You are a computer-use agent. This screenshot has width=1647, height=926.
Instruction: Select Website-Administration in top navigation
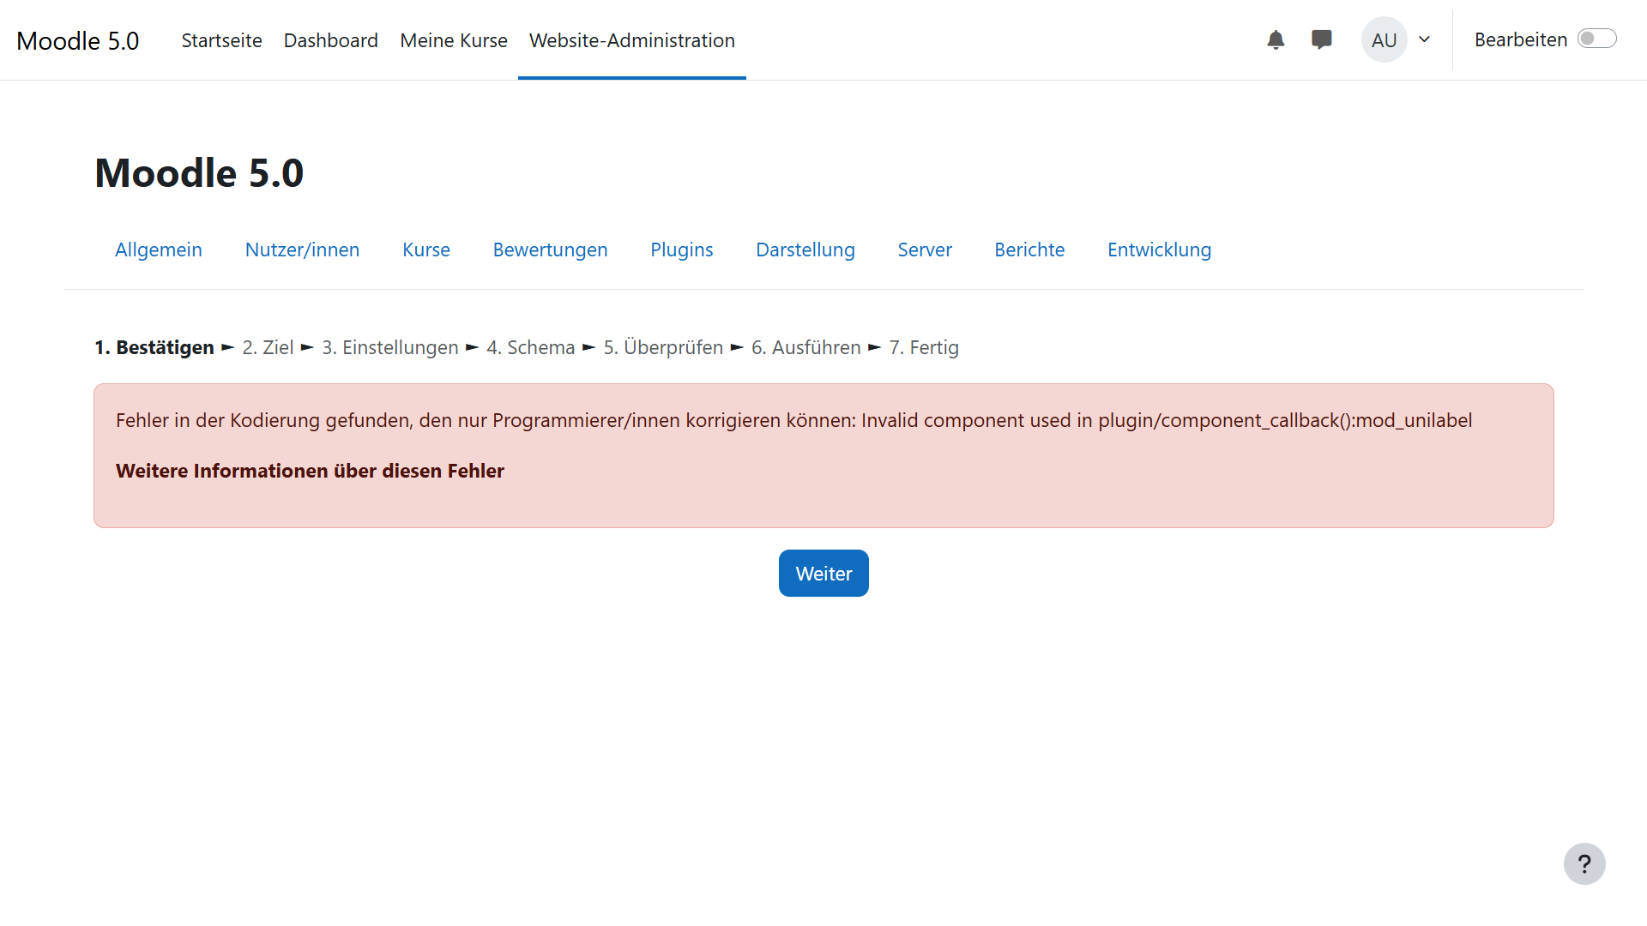631,40
